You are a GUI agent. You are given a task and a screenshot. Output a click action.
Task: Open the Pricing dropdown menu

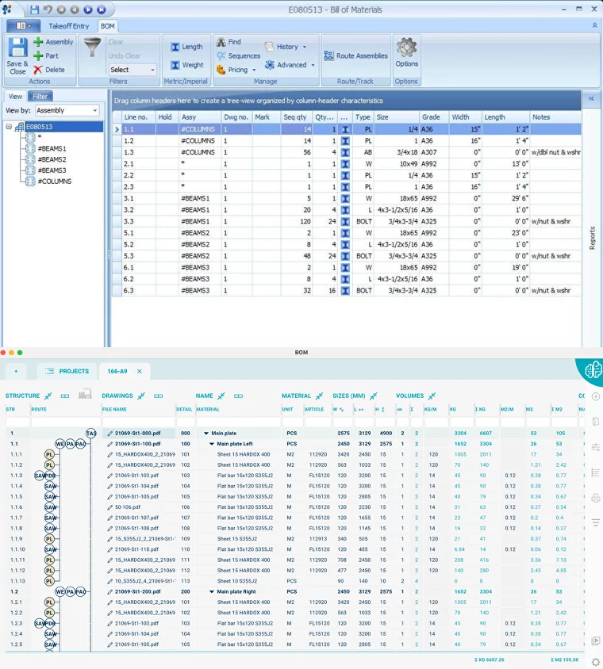click(x=236, y=70)
